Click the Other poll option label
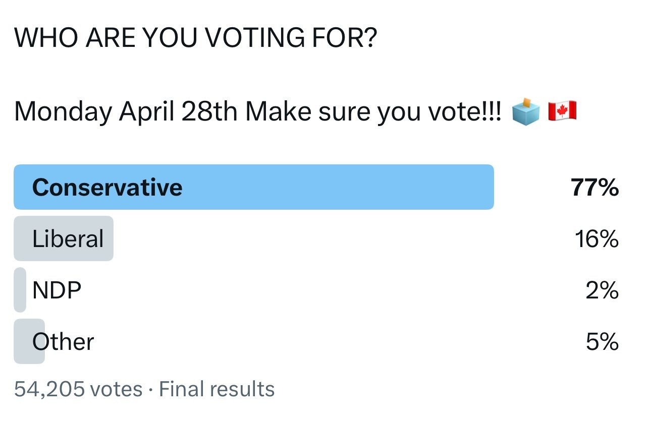The width and height of the screenshot is (651, 425). click(63, 342)
